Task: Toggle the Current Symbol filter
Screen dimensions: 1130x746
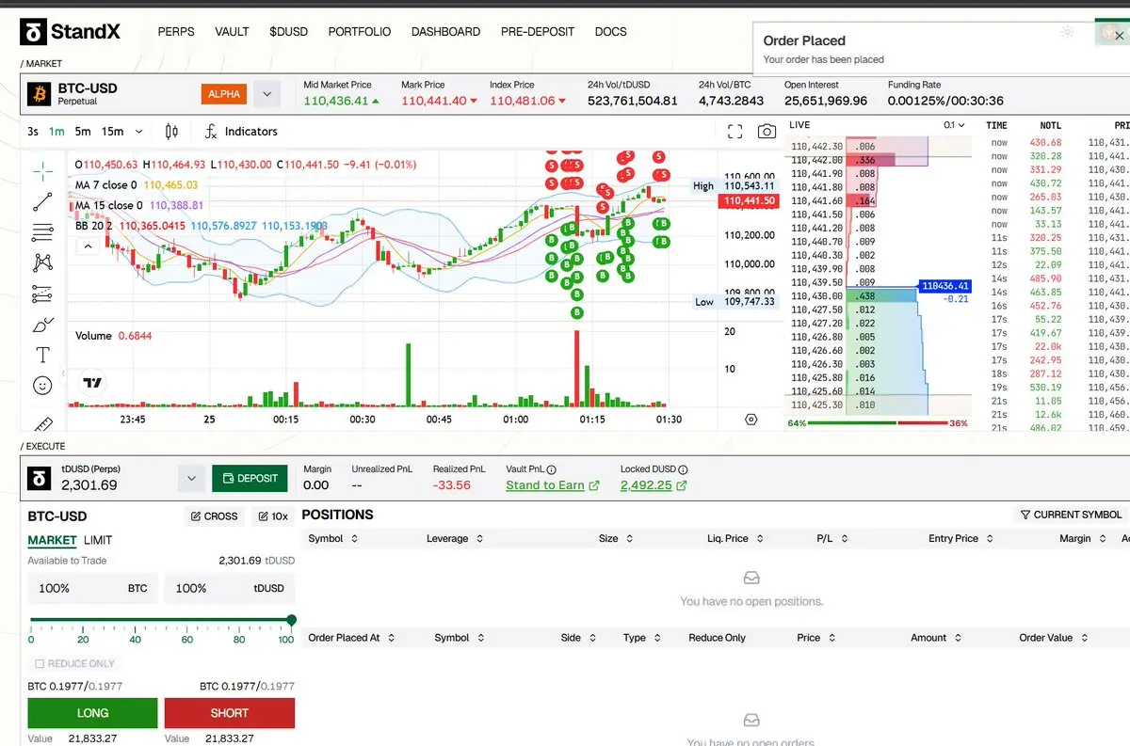Action: pyautogui.click(x=1071, y=515)
